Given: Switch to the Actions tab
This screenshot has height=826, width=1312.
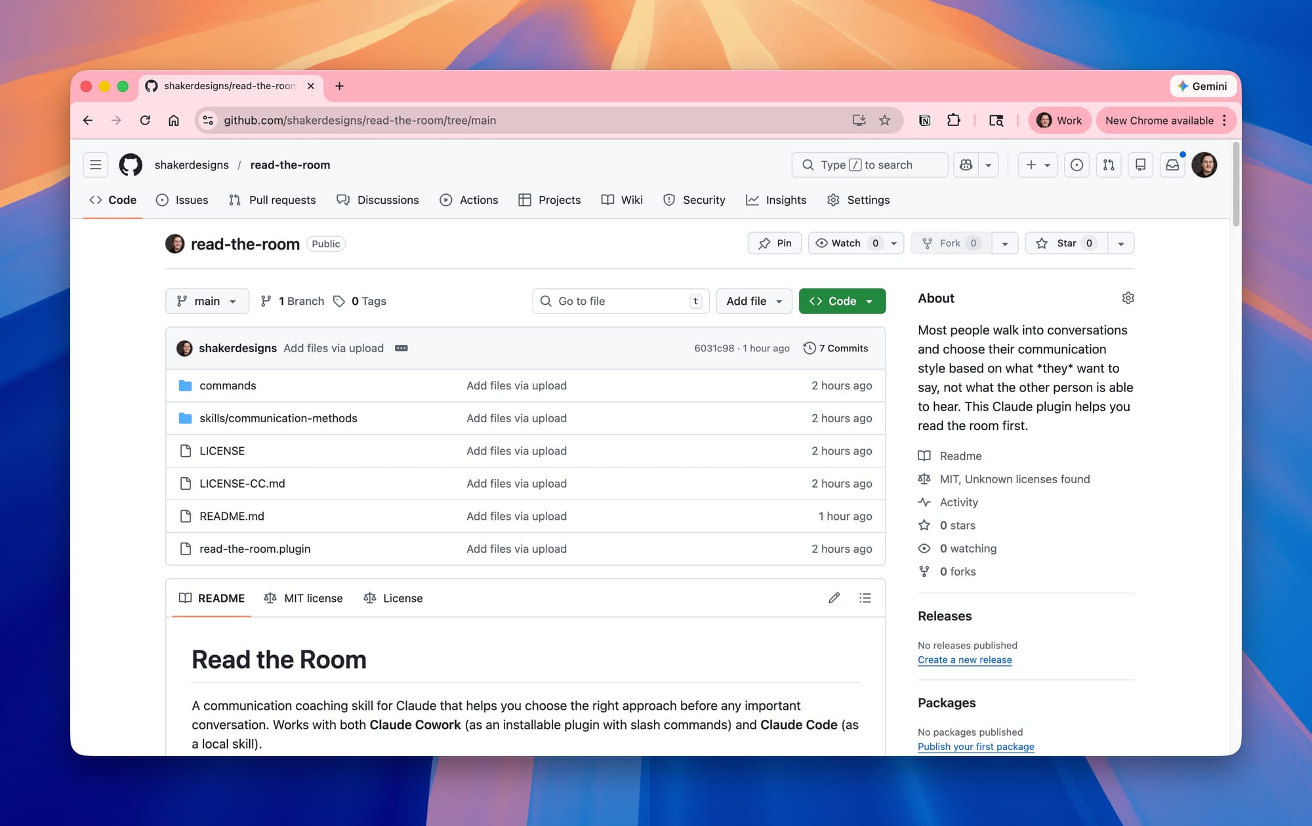Looking at the screenshot, I should click(469, 200).
